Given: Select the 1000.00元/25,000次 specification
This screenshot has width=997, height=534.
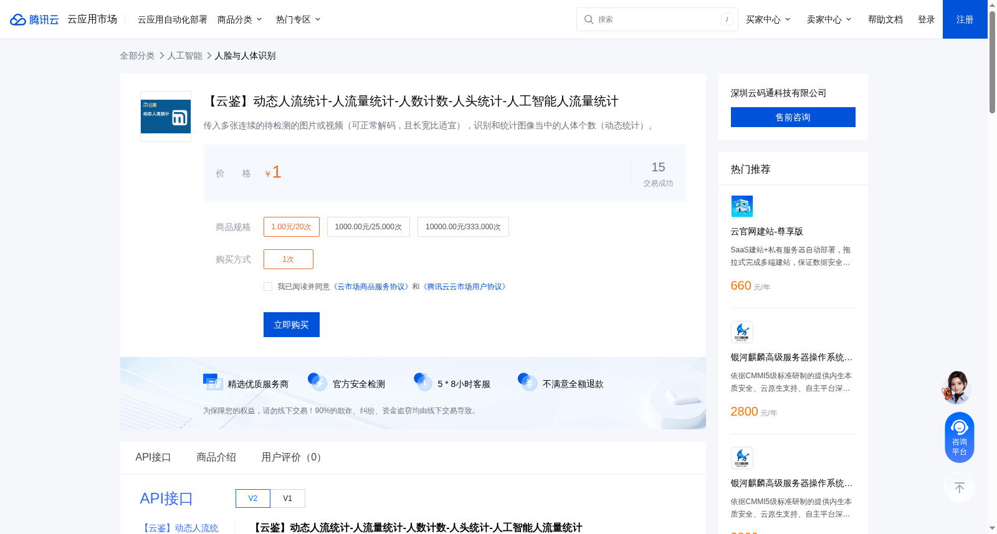Looking at the screenshot, I should tap(368, 227).
